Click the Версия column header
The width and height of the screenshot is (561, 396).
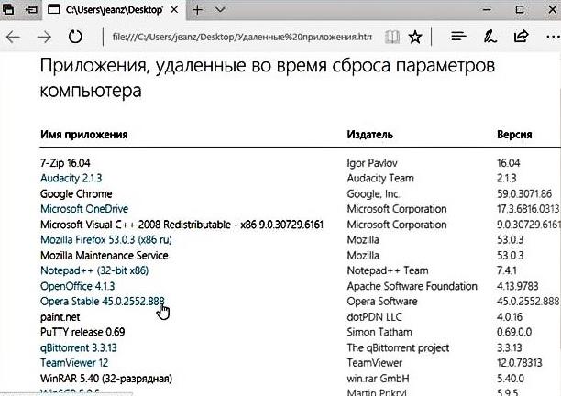(x=514, y=135)
